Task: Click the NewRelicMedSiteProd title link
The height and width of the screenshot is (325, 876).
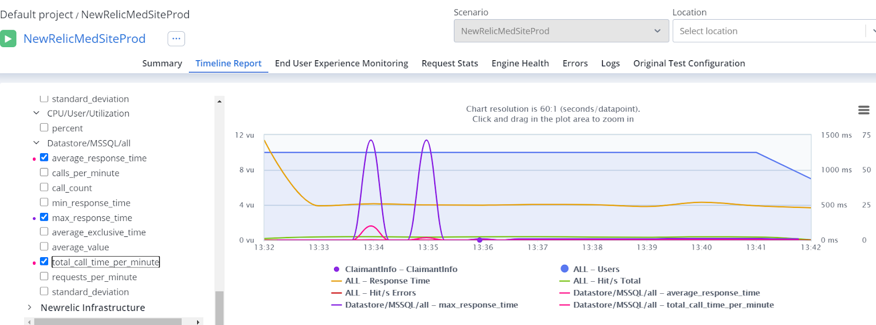Action: 84,39
